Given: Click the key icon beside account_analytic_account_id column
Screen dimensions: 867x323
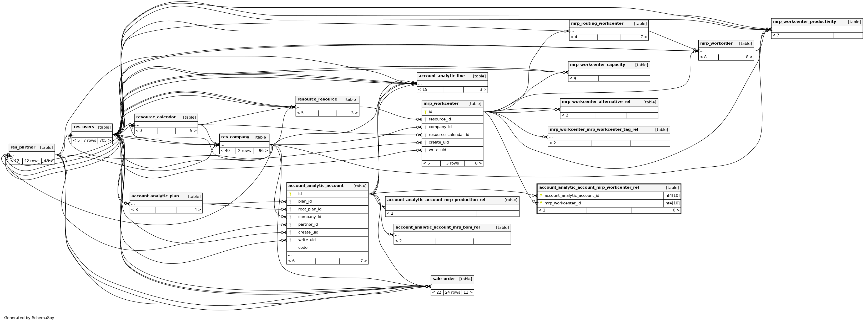Looking at the screenshot, I should point(541,196).
